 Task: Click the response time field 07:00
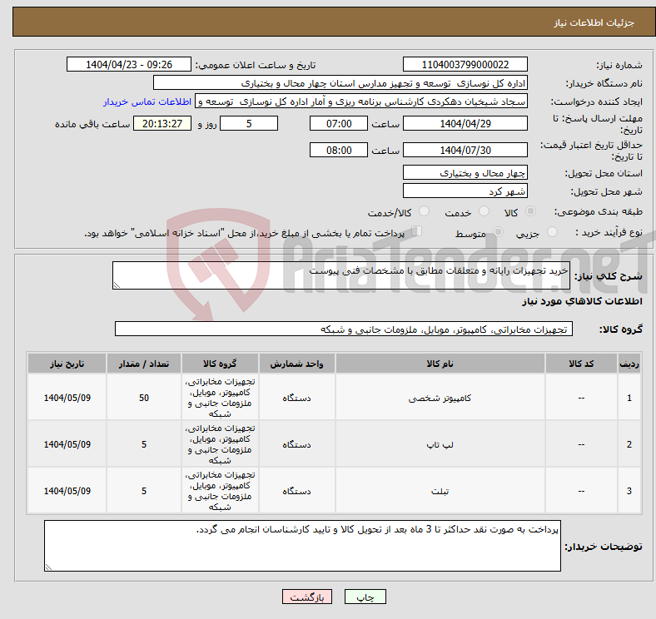point(339,123)
